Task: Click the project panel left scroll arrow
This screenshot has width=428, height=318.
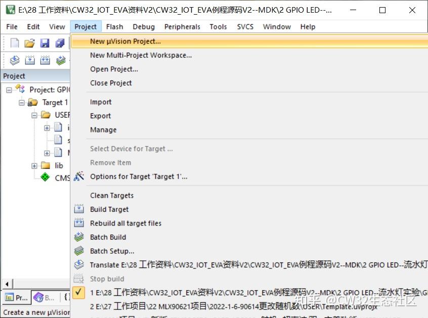Action: click(8, 284)
